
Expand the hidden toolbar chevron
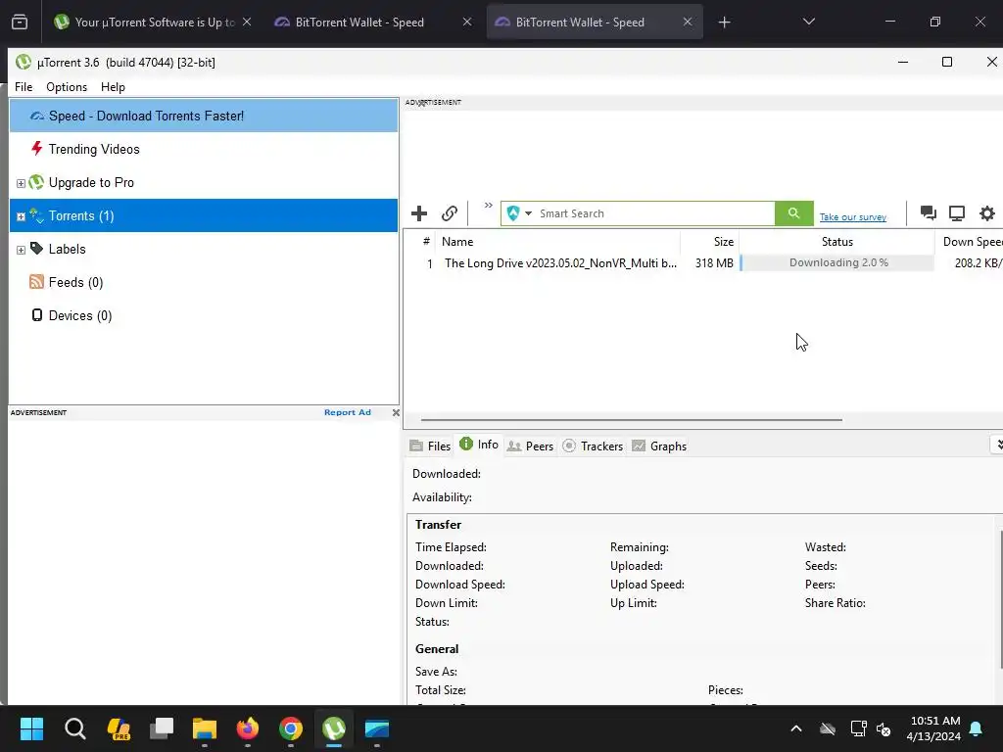pos(488,206)
